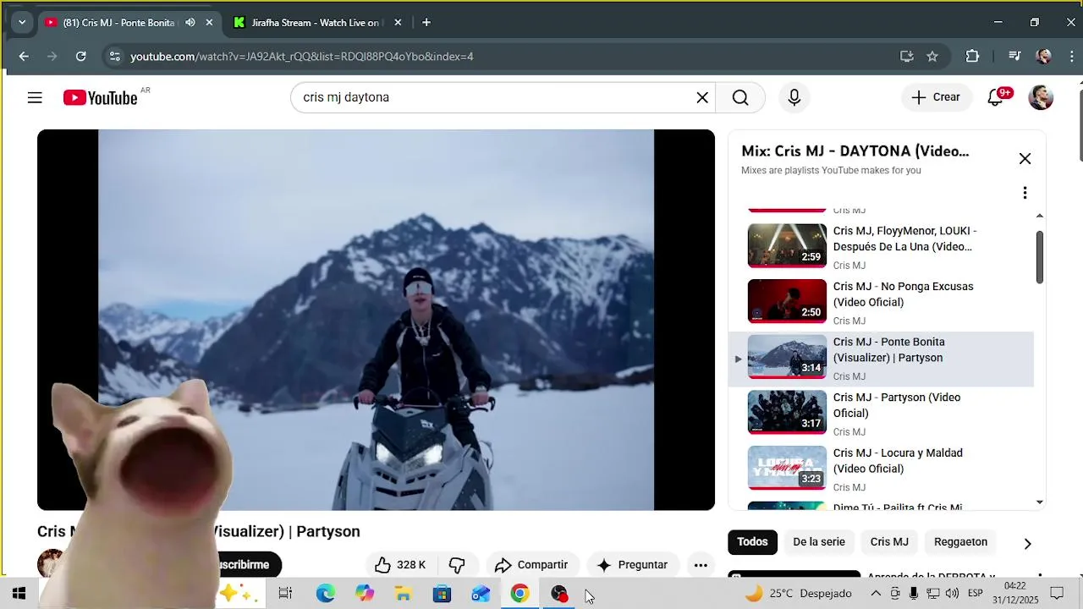Open the taskbar clock and date
This screenshot has width=1083, height=609.
pyautogui.click(x=1014, y=593)
